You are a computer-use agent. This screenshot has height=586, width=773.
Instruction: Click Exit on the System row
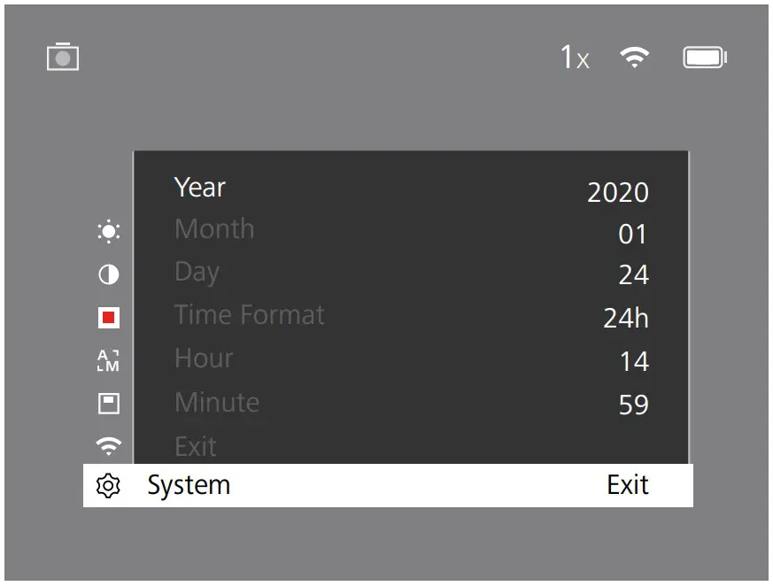point(629,485)
